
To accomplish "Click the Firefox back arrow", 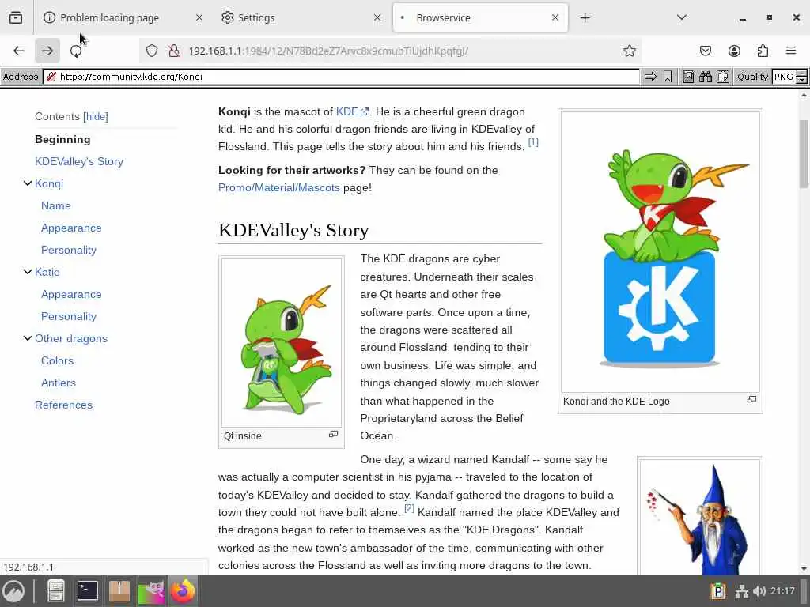I will pos(19,51).
